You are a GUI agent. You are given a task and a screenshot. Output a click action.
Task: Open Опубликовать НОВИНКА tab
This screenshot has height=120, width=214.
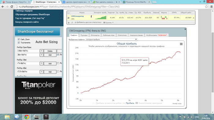[x=157, y=35]
